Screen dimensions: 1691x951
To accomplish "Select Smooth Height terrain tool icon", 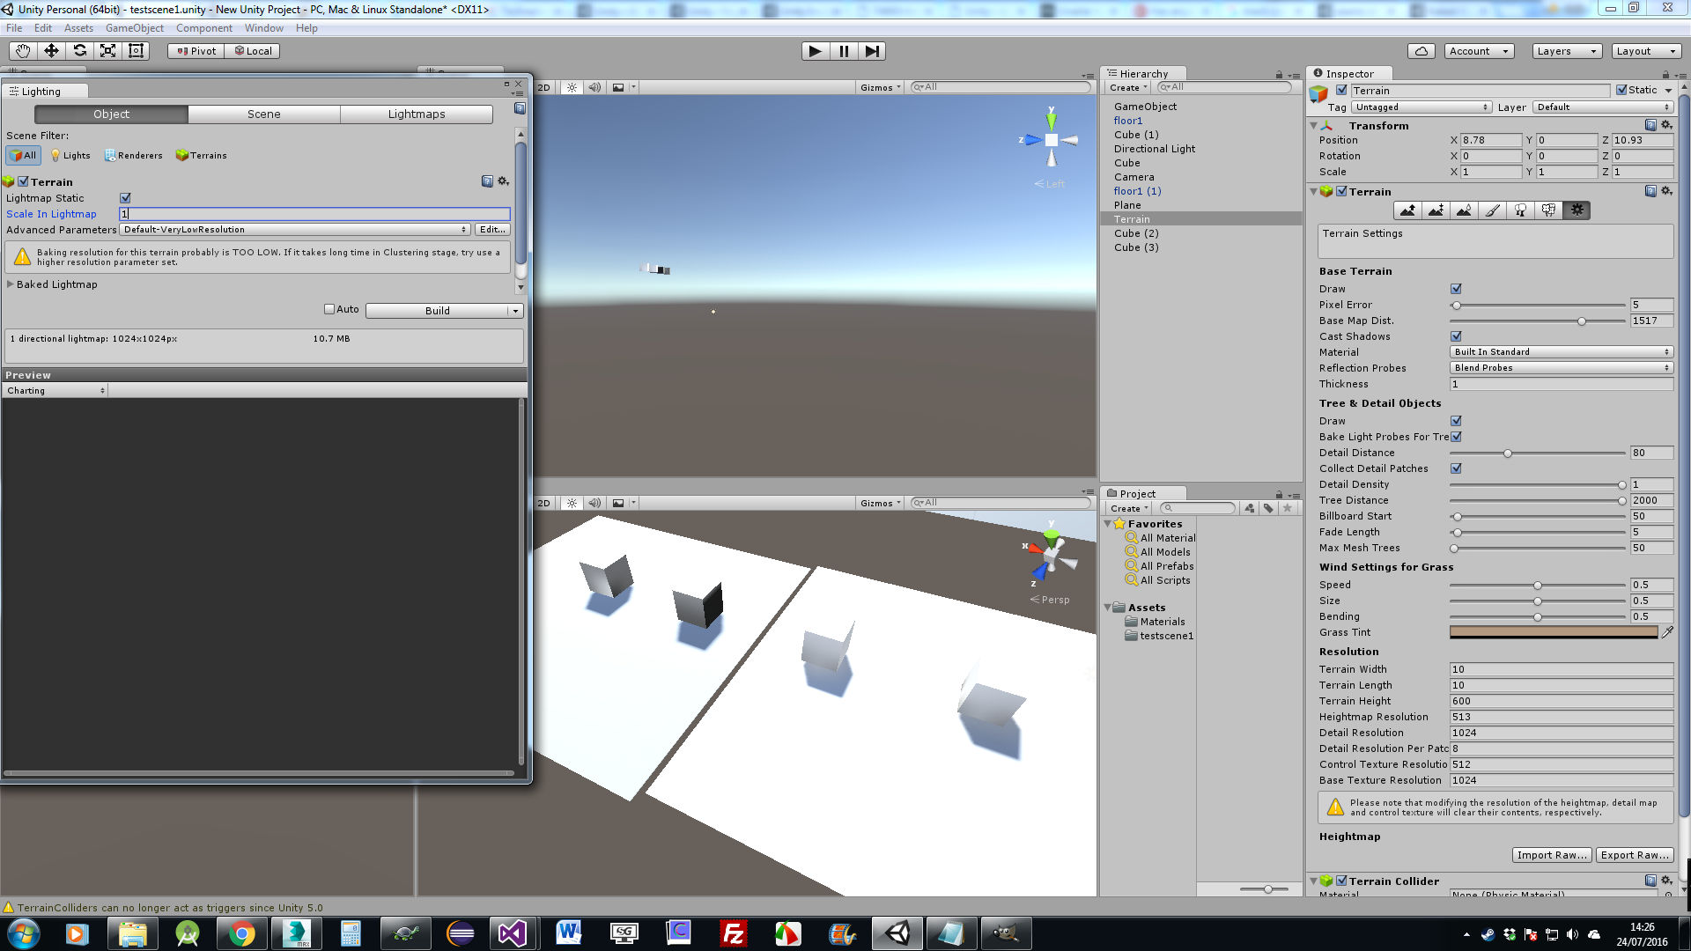I will coord(1464,210).
